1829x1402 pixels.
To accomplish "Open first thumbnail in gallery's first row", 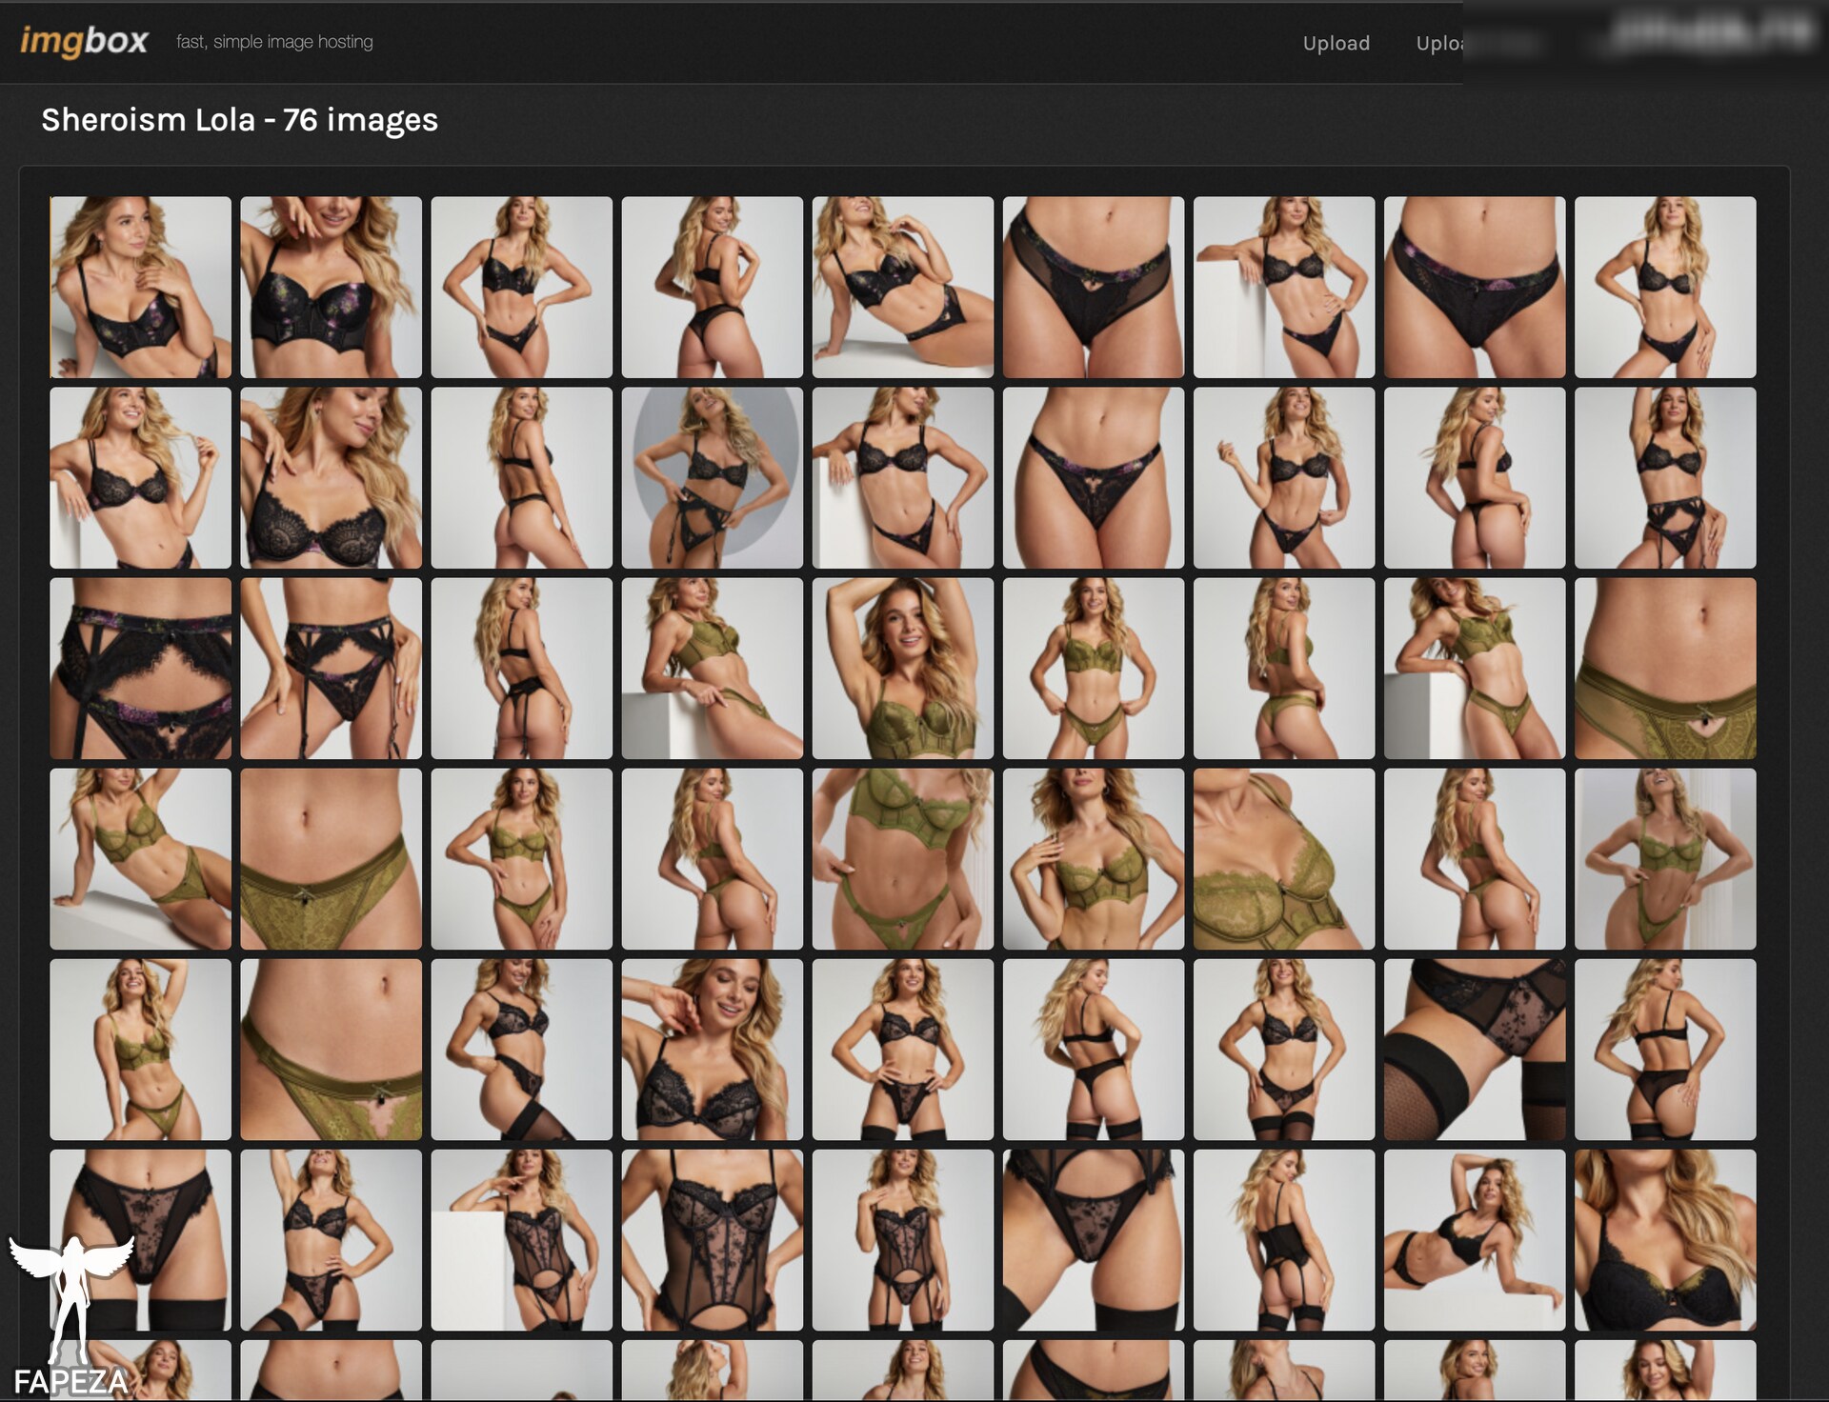I will pyautogui.click(x=140, y=288).
